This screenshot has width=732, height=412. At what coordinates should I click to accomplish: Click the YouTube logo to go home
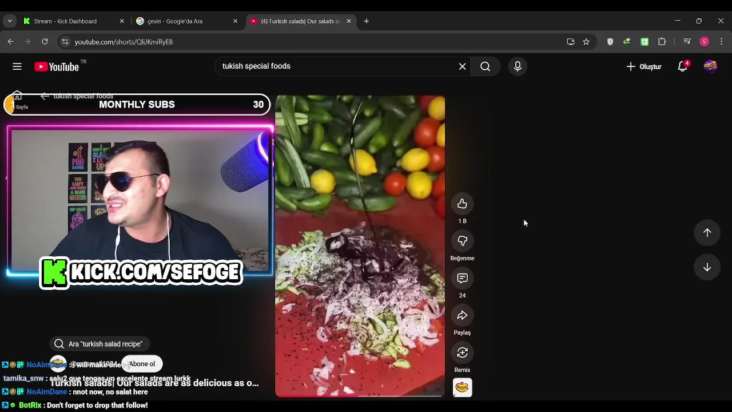[57, 66]
